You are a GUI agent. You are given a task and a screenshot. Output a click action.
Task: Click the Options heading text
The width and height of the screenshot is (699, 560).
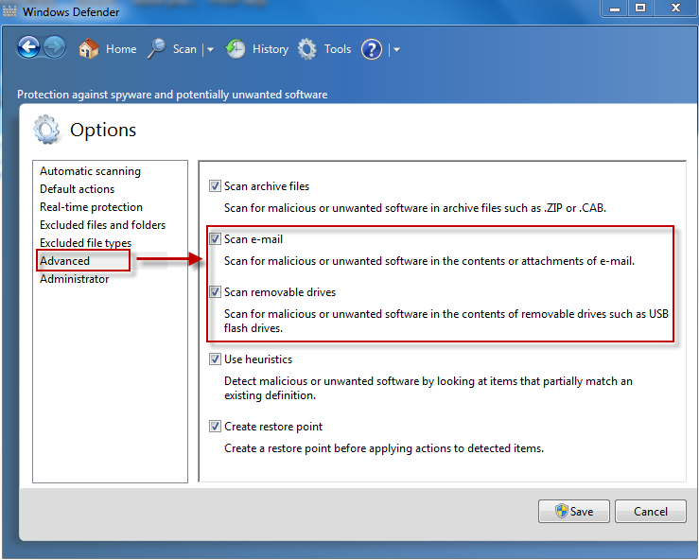pos(103,131)
